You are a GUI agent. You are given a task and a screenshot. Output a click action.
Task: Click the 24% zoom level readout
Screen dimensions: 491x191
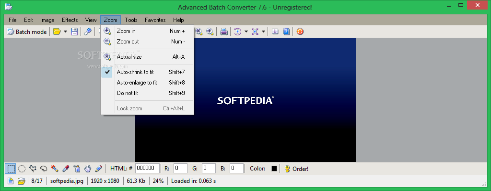(x=158, y=181)
